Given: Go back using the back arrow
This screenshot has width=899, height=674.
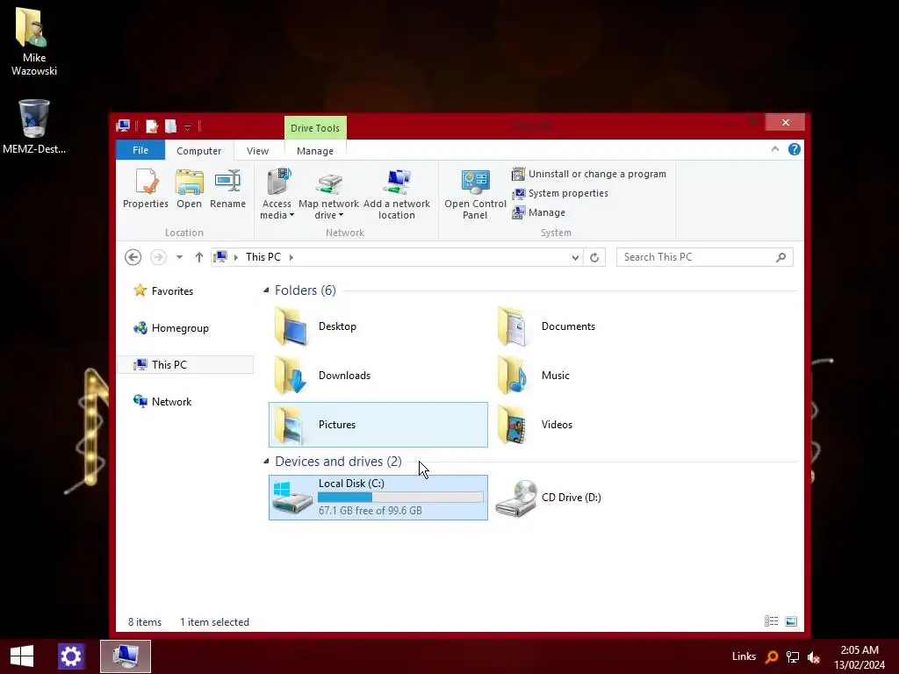Looking at the screenshot, I should (133, 257).
